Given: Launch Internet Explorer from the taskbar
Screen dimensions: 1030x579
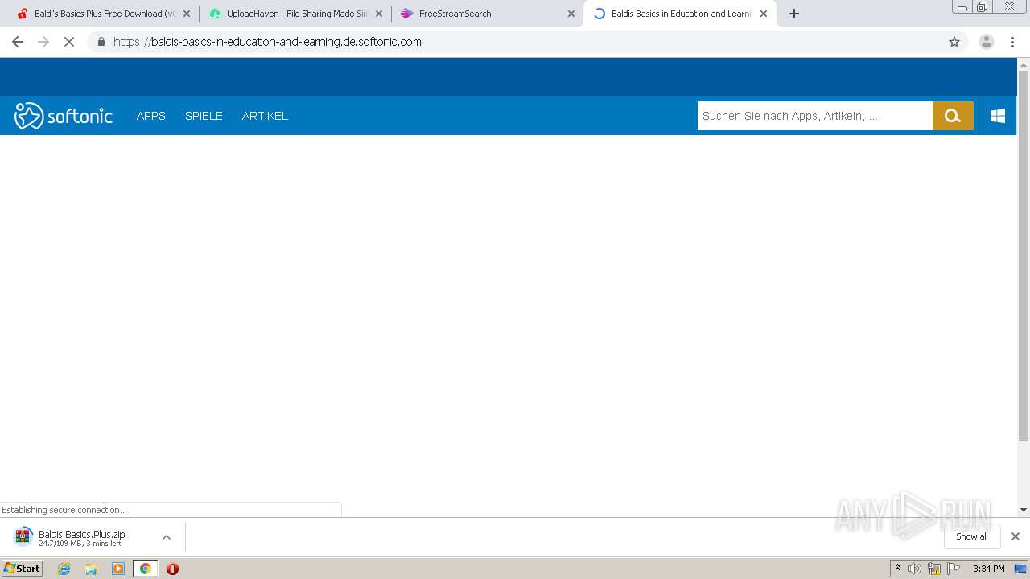Looking at the screenshot, I should 64,569.
